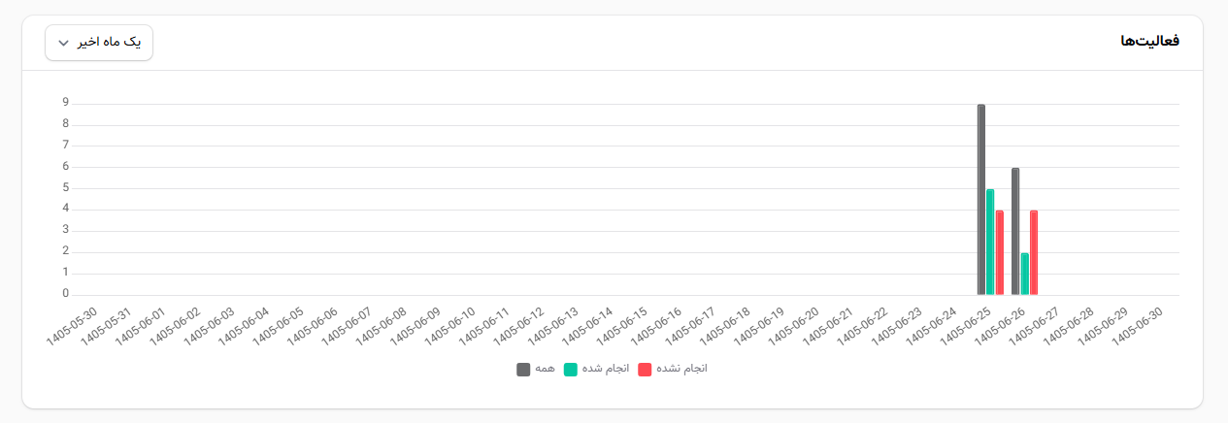The width and height of the screenshot is (1228, 423).
Task: Select the green bar for 1405-06-26
Action: pos(1025,274)
